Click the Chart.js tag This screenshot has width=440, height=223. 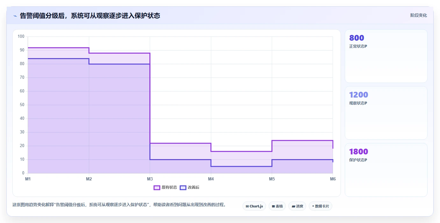tap(254, 206)
